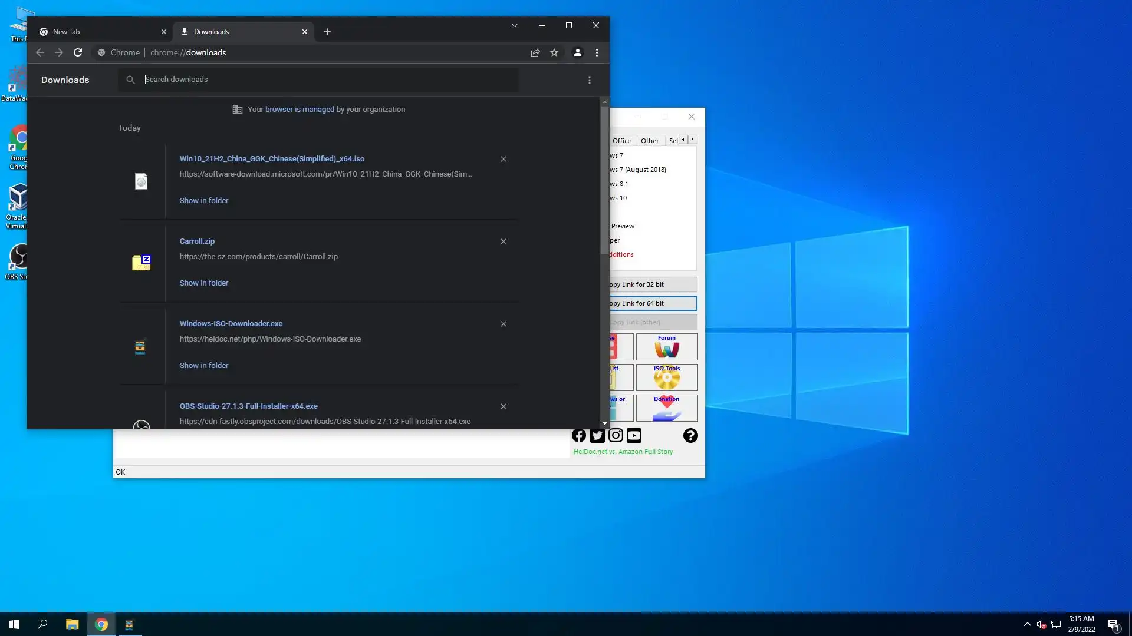
Task: Click the Chrome reload page icon
Action: pyautogui.click(x=78, y=52)
